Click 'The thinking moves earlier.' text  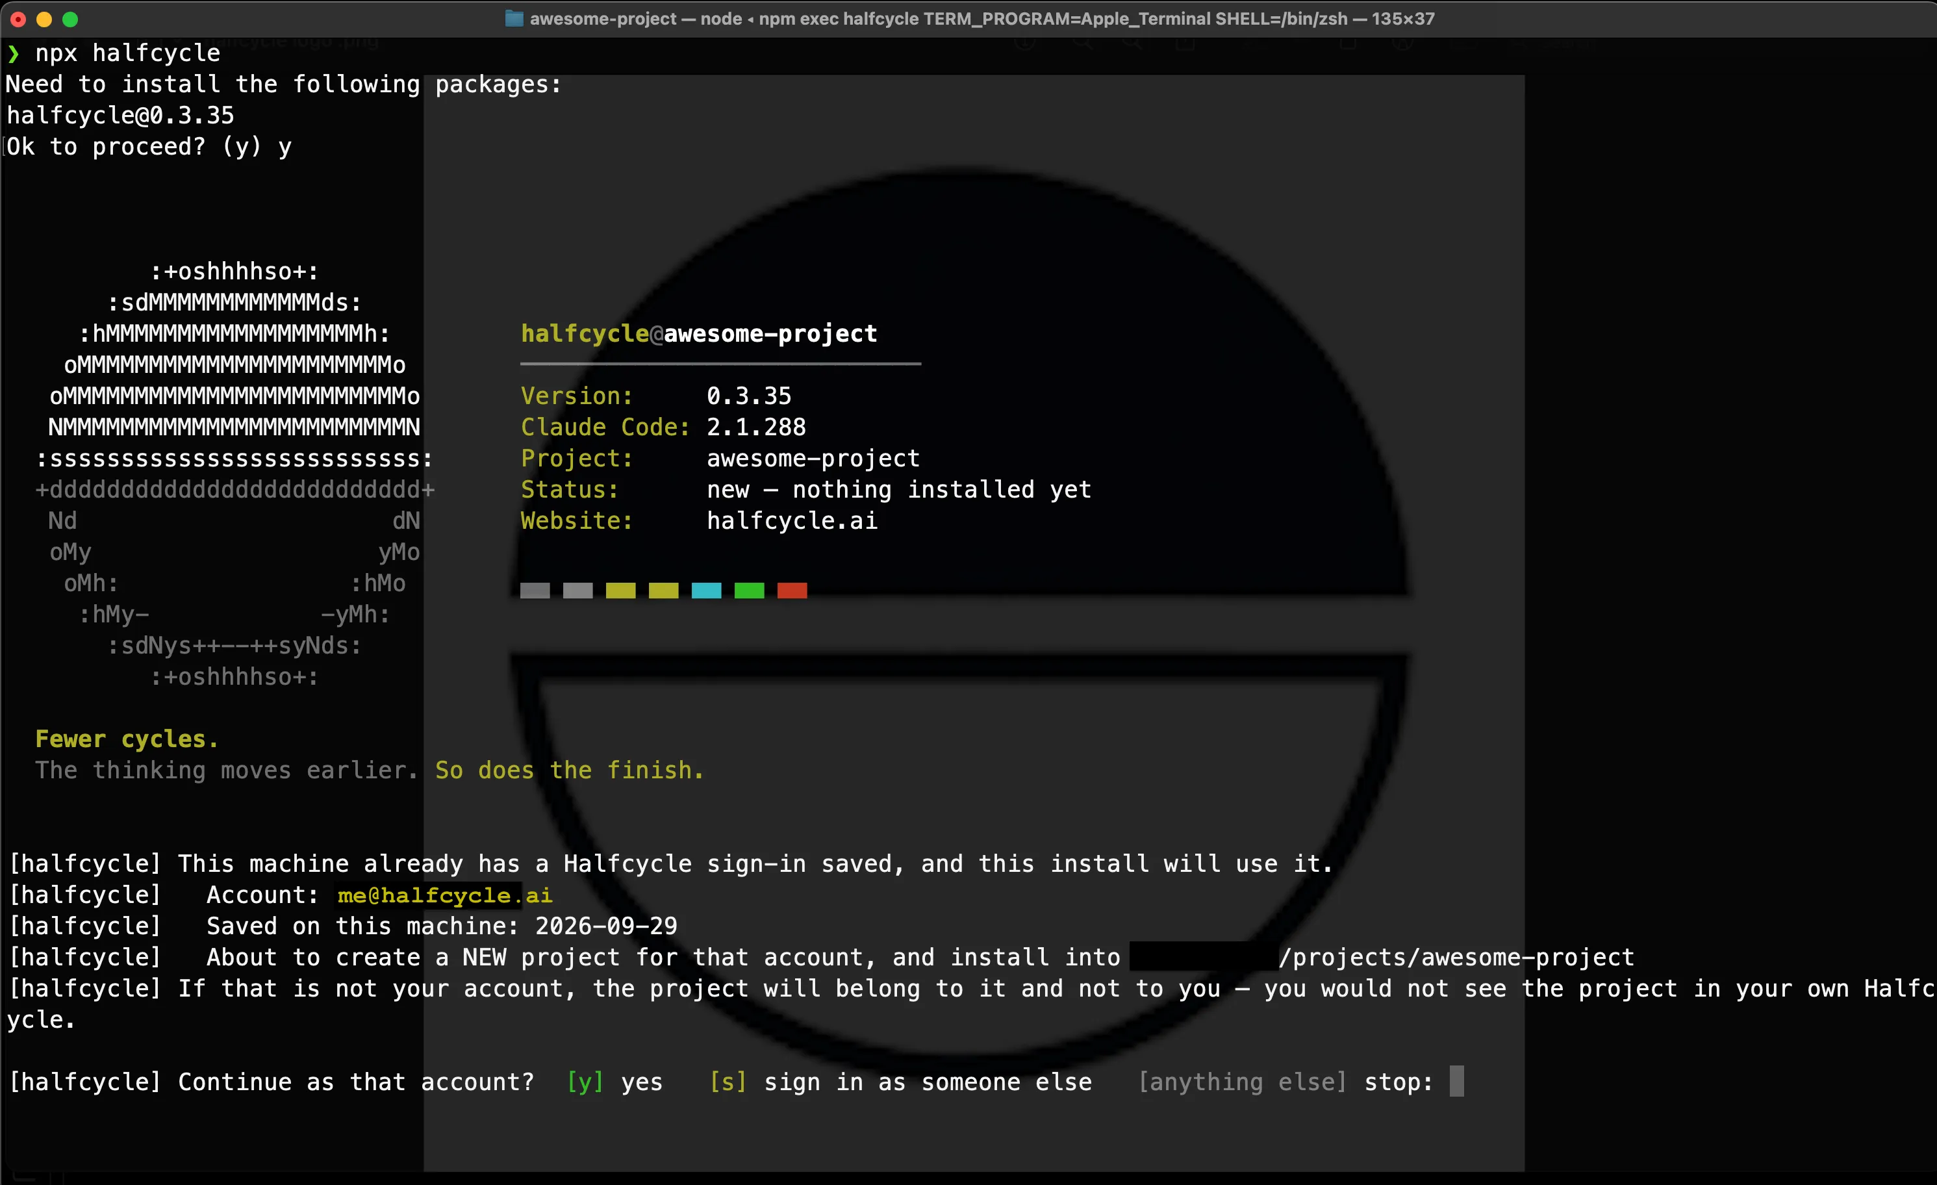(x=227, y=771)
